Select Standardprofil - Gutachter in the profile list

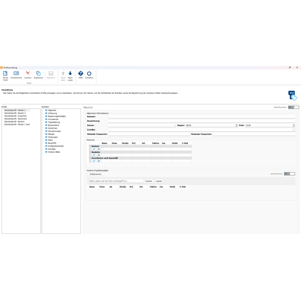coord(15,116)
